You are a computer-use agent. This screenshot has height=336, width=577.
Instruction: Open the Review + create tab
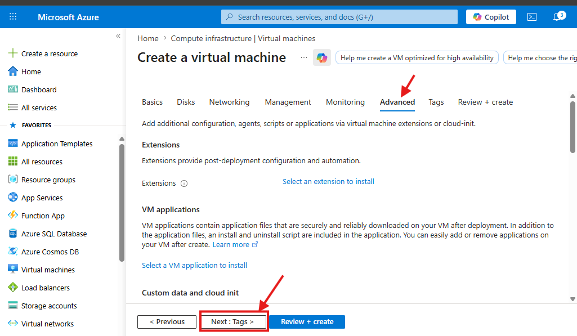click(485, 102)
